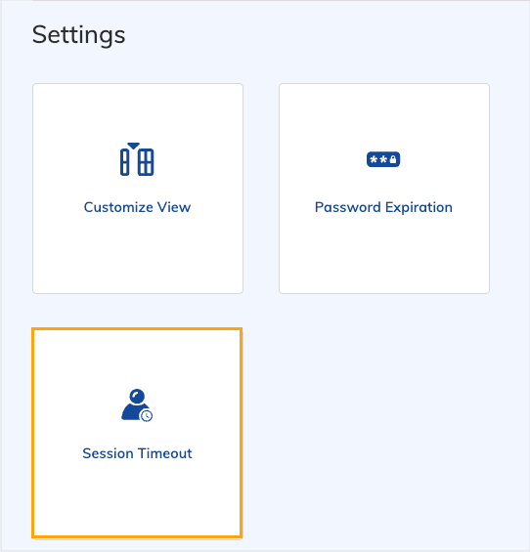
Task: Click the person's head in Session Timeout icon
Action: point(137,396)
